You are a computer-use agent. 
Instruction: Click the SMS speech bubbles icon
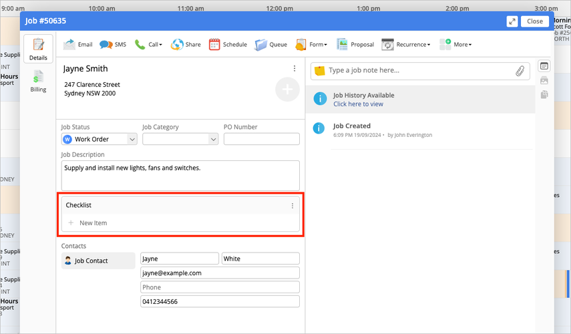tap(106, 45)
